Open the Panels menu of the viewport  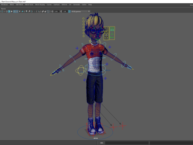coord(3,9)
